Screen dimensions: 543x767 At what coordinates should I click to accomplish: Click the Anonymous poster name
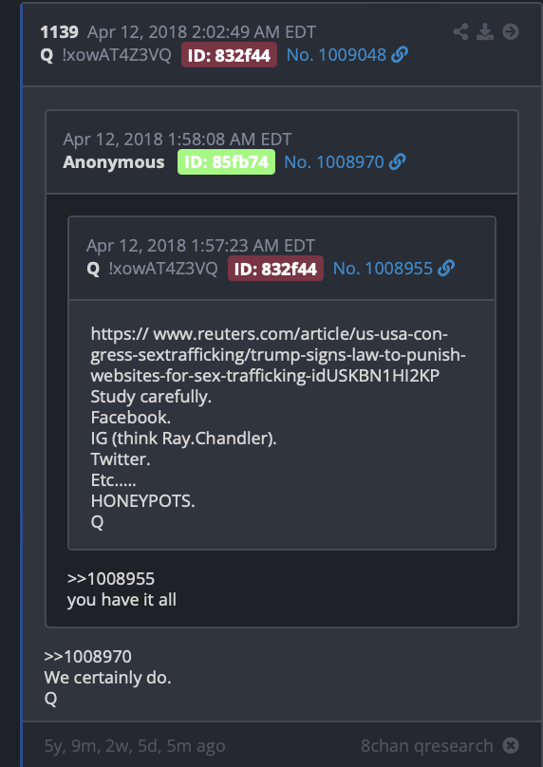(114, 162)
